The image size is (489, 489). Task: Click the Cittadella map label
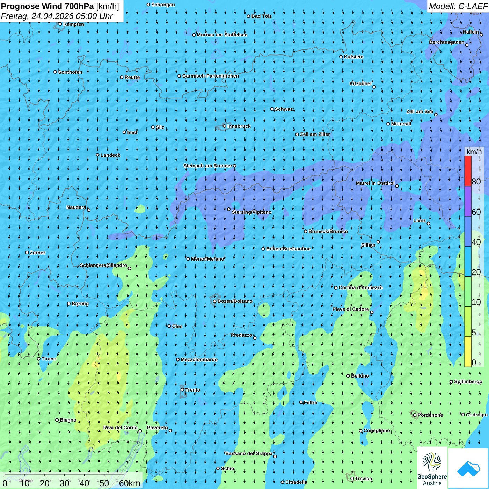[x=296, y=482]
